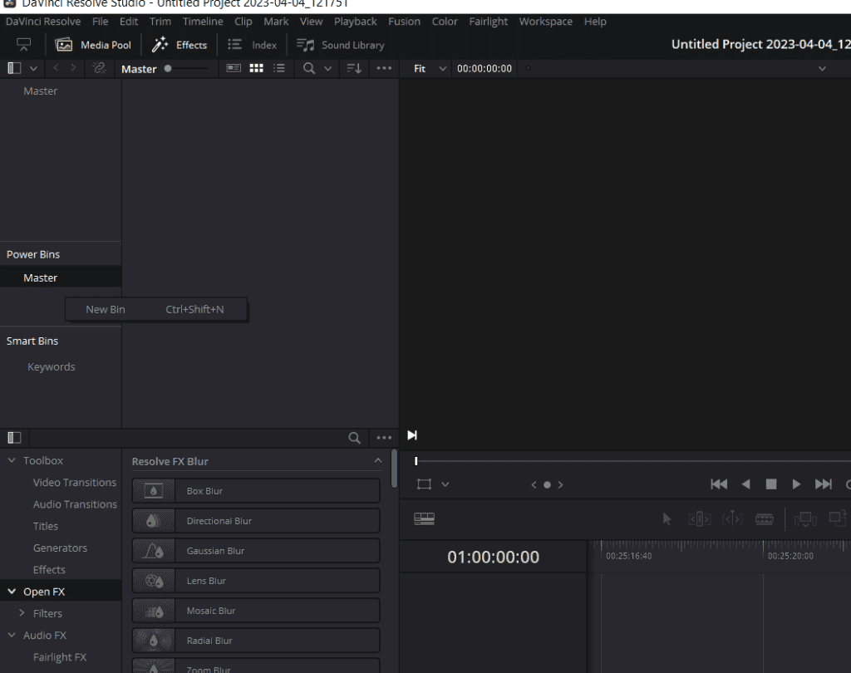The image size is (851, 673).
Task: Click the Effects magic wand icon
Action: pyautogui.click(x=160, y=45)
